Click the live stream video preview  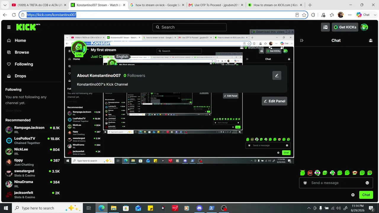pyautogui.click(x=179, y=99)
